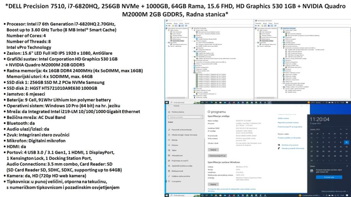Go to previous month in calendar flyout

click(341, 129)
